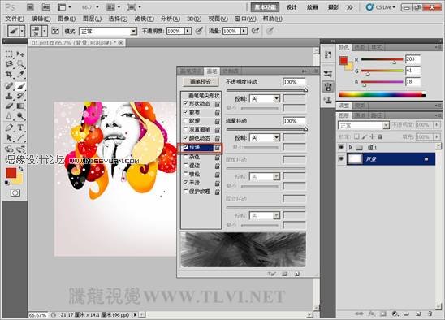This screenshot has width=445, height=320.
Task: Check the 杂色 checkbox
Action: click(x=185, y=157)
